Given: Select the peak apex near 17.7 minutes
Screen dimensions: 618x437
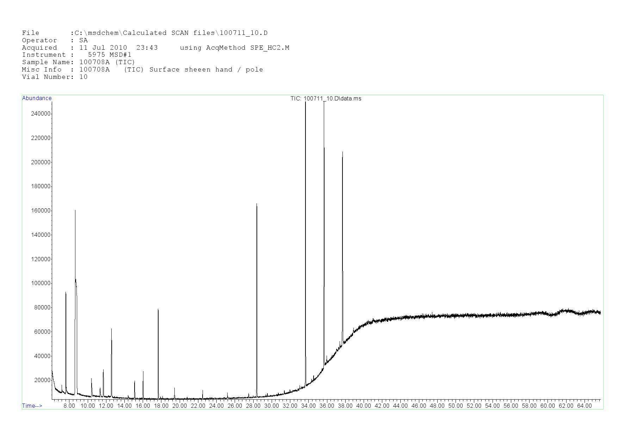Looking at the screenshot, I should (x=158, y=310).
